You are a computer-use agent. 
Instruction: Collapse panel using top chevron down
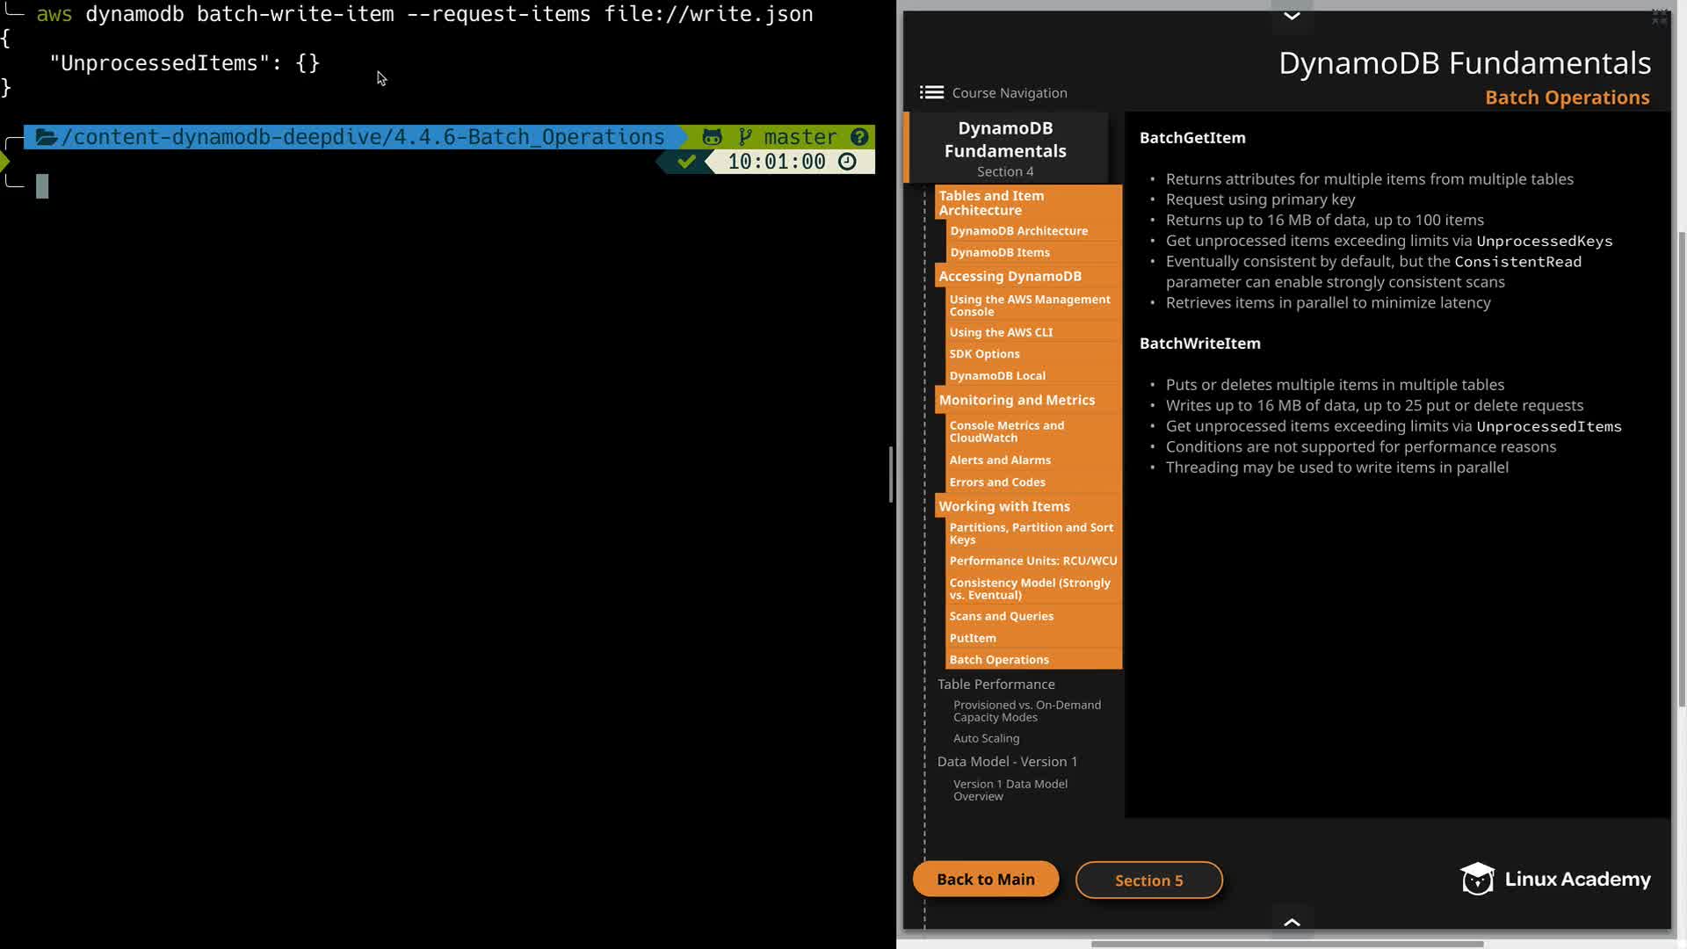point(1292,16)
